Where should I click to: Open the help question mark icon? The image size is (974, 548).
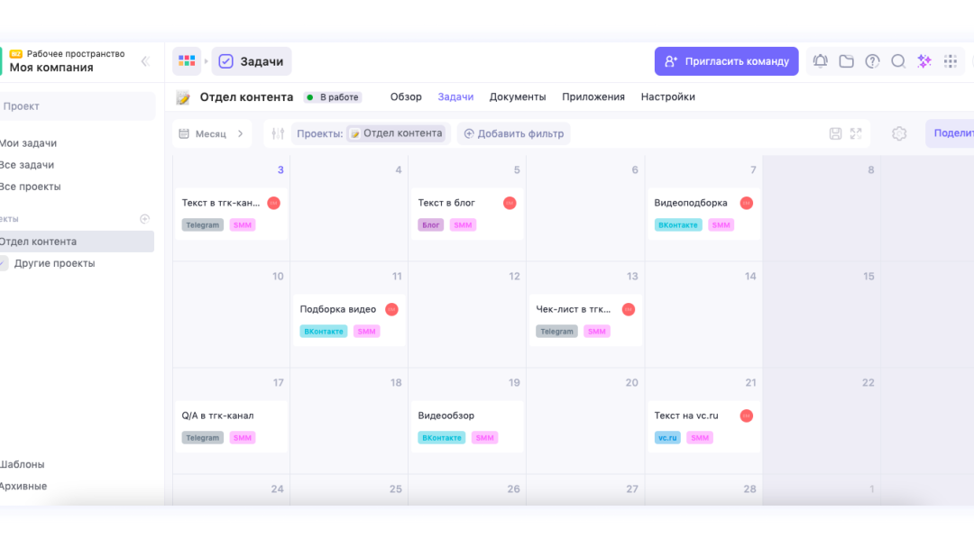(x=872, y=61)
